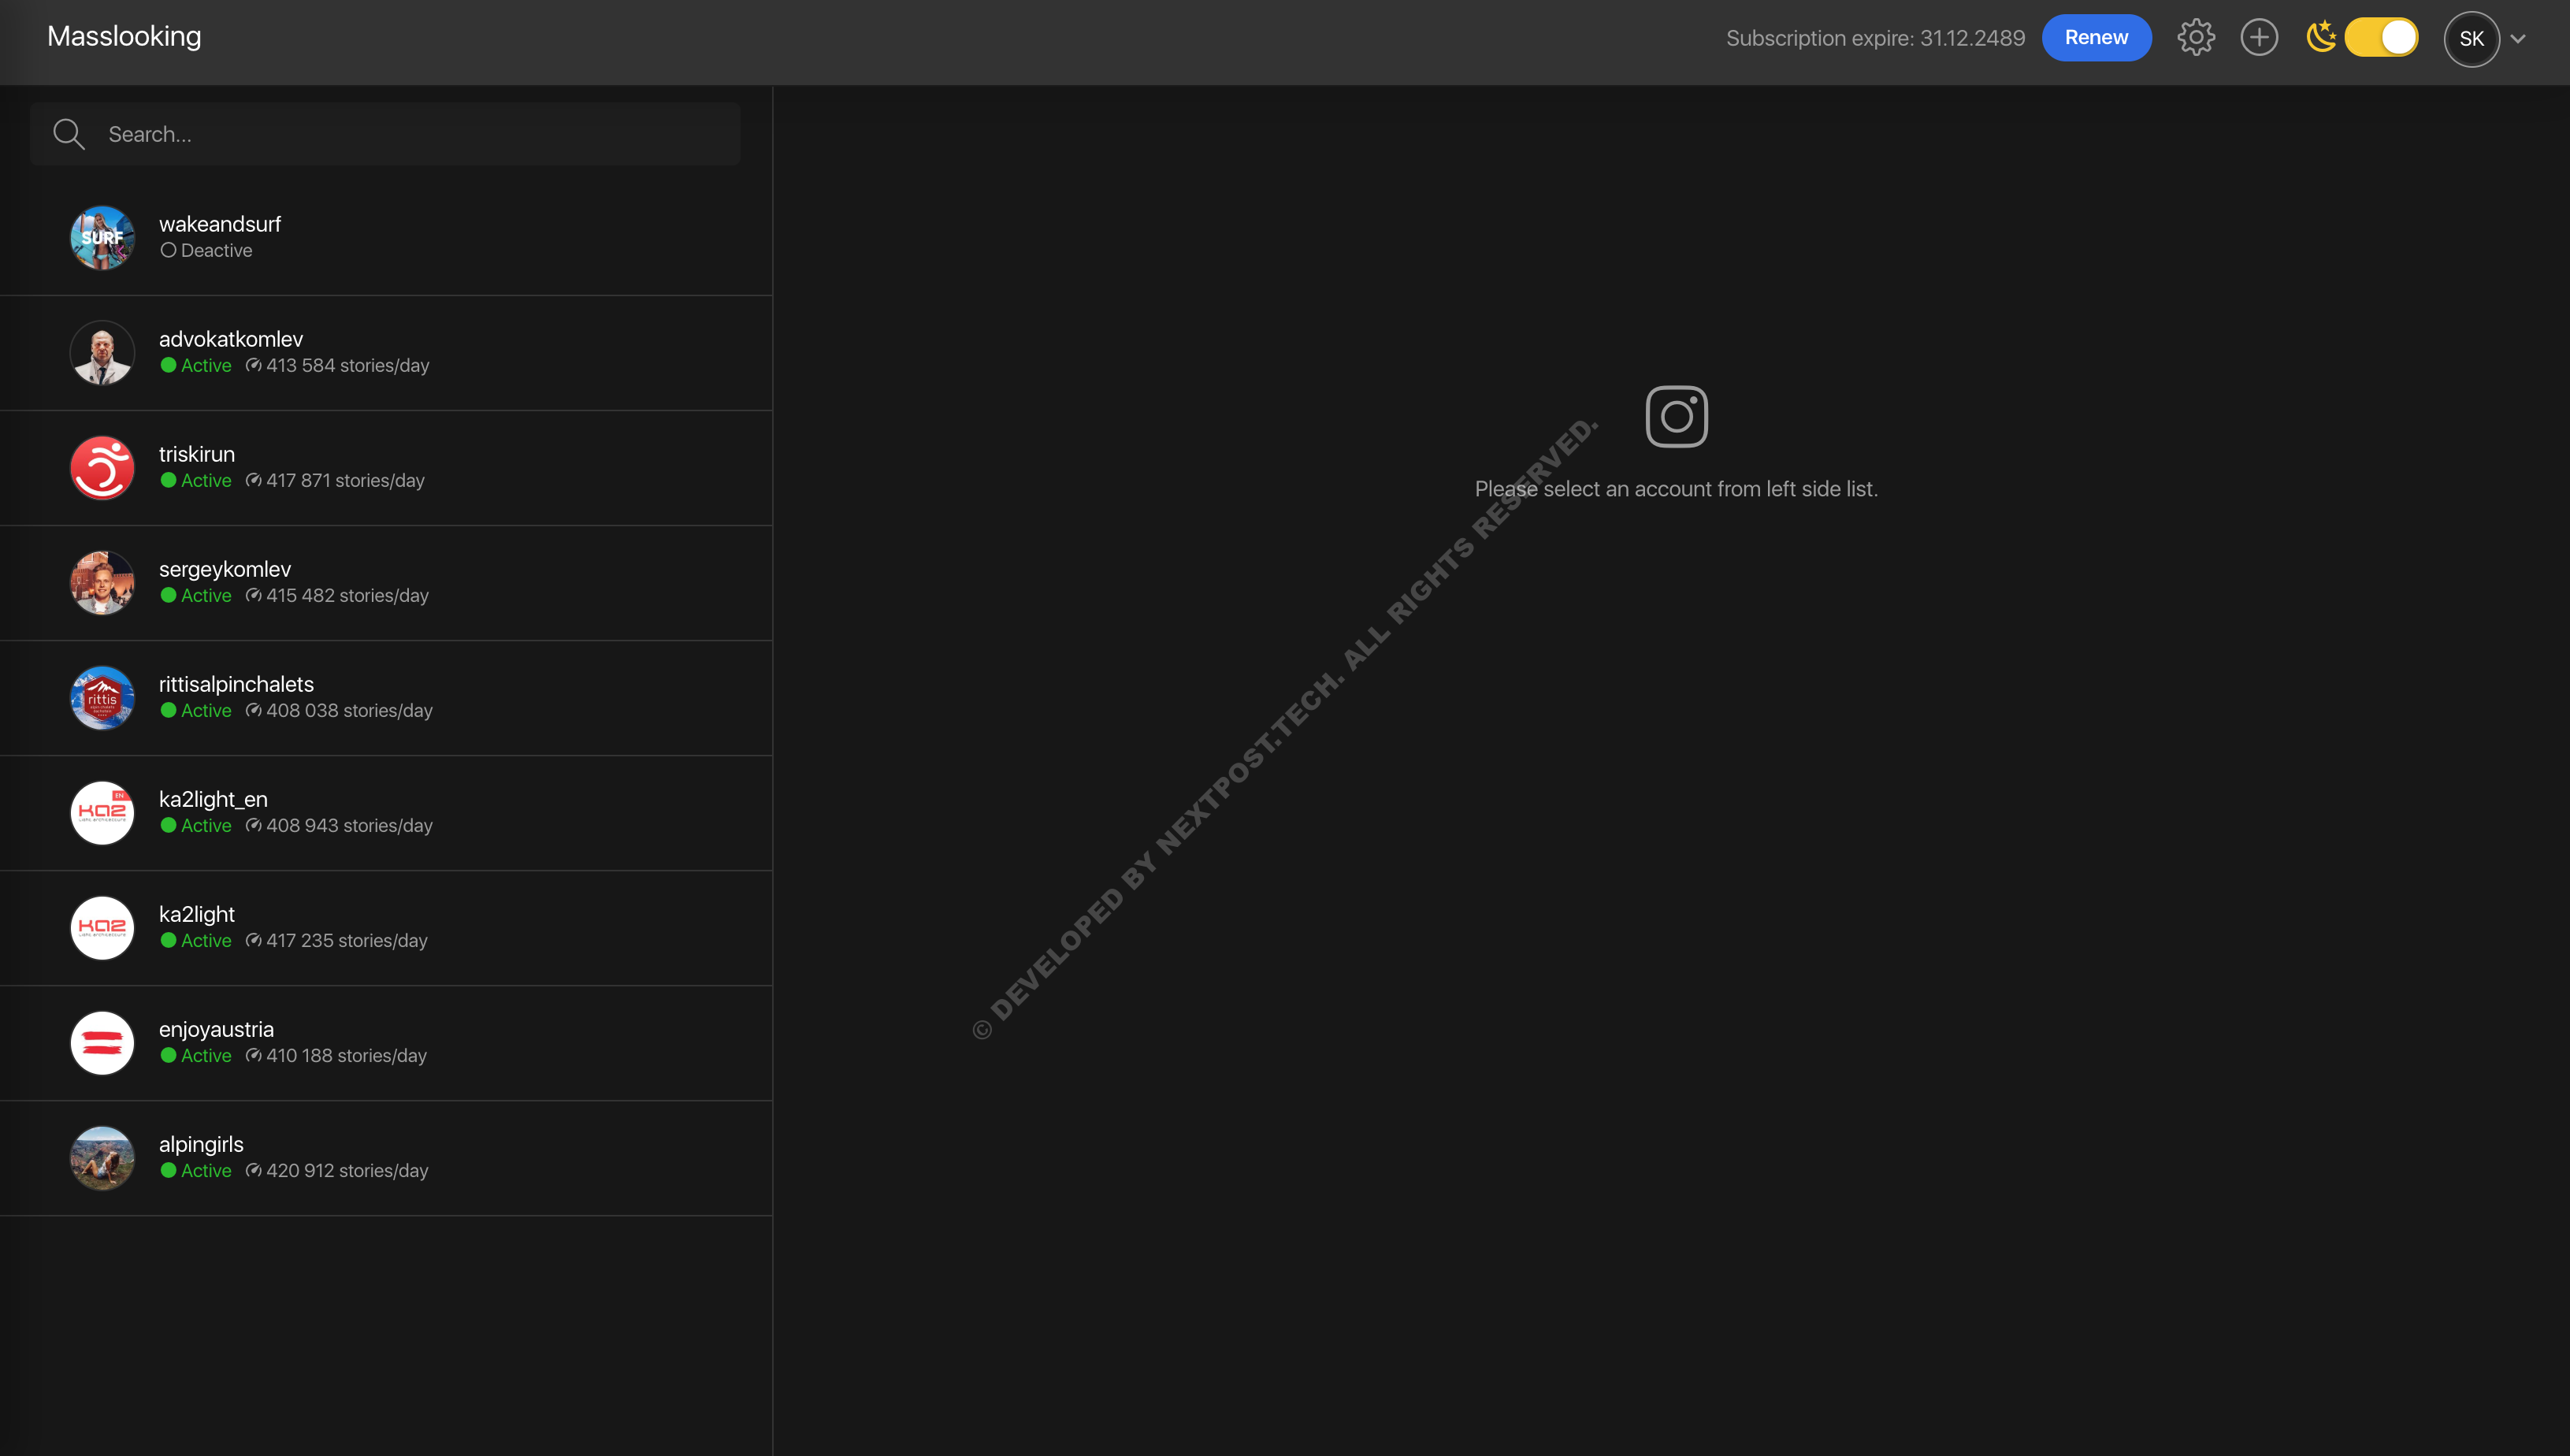Toggle the yellow dark mode switch
2570x1456 pixels.
coord(2381,38)
